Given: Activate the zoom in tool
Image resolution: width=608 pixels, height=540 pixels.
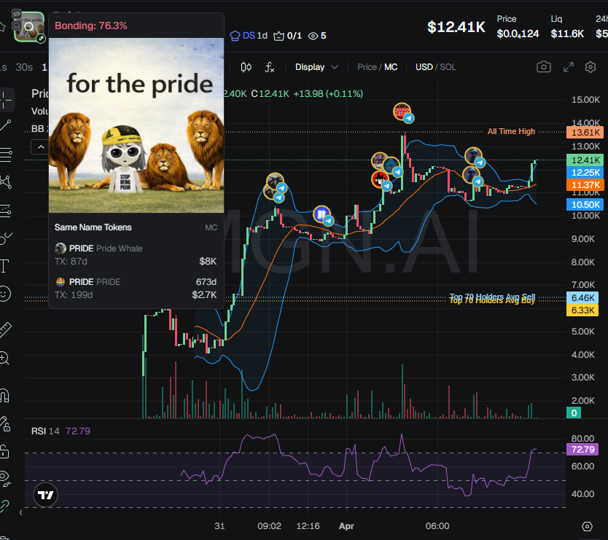Looking at the screenshot, I should coord(4,358).
